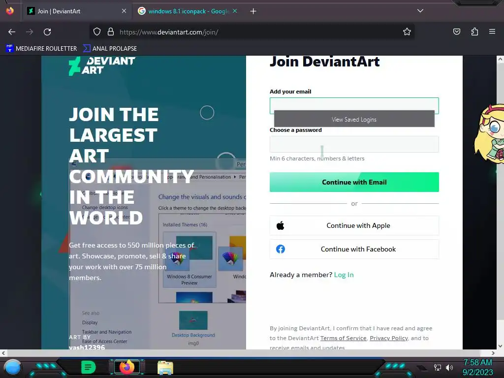Open the Pocket save icon
Image resolution: width=504 pixels, height=378 pixels.
456,31
